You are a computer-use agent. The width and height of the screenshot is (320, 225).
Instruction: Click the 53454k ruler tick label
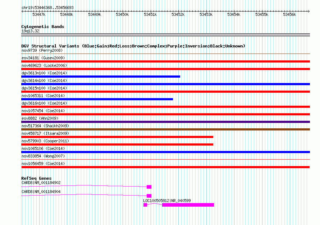(x=234, y=14)
